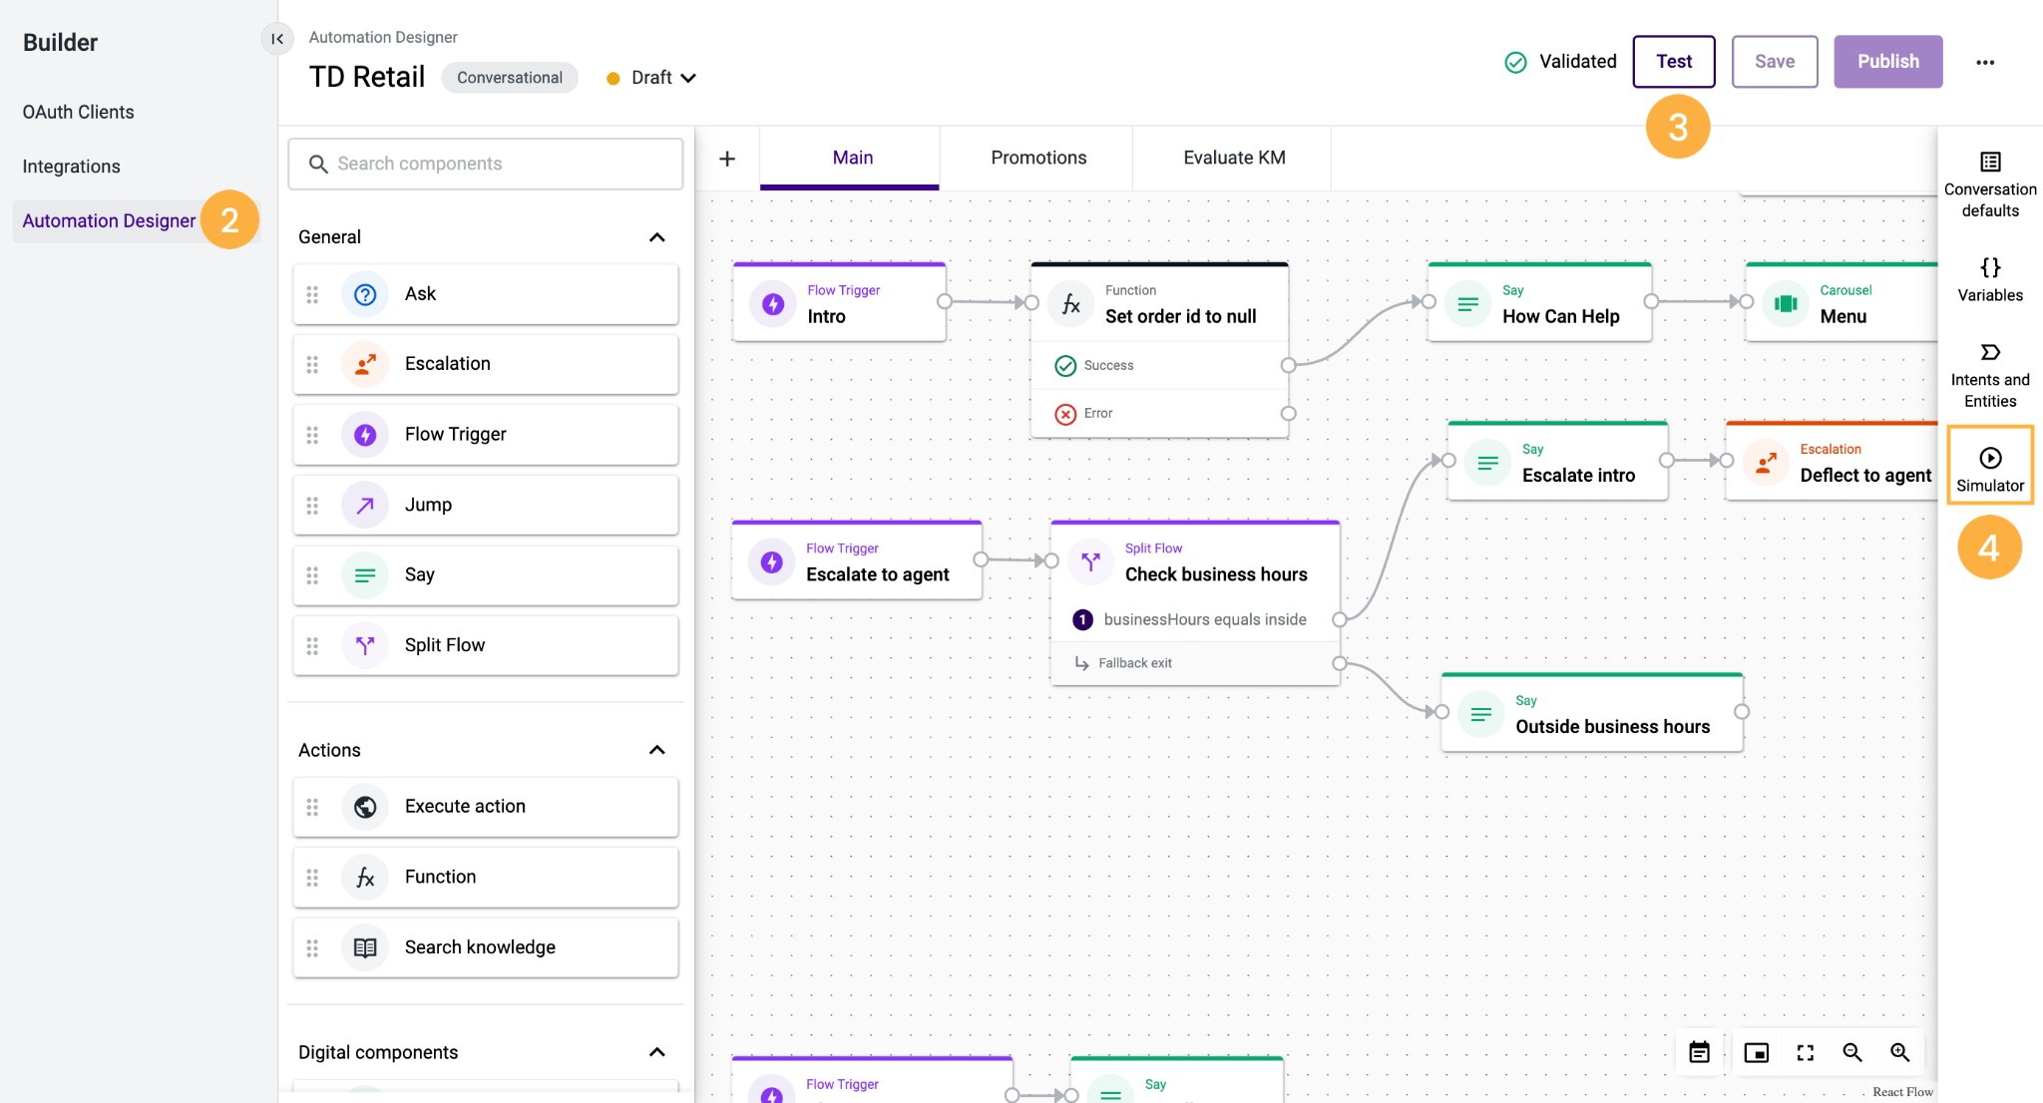This screenshot has width=2043, height=1103.
Task: Toggle the canvas minimap view
Action: coord(1757,1052)
